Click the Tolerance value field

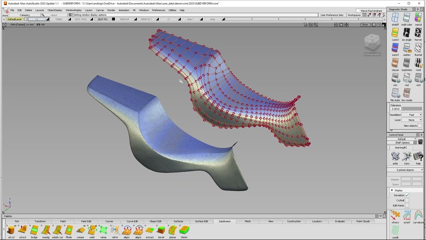[x=396, y=109]
